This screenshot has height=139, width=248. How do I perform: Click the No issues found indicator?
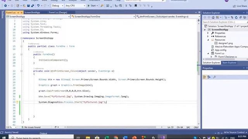click(x=31, y=127)
